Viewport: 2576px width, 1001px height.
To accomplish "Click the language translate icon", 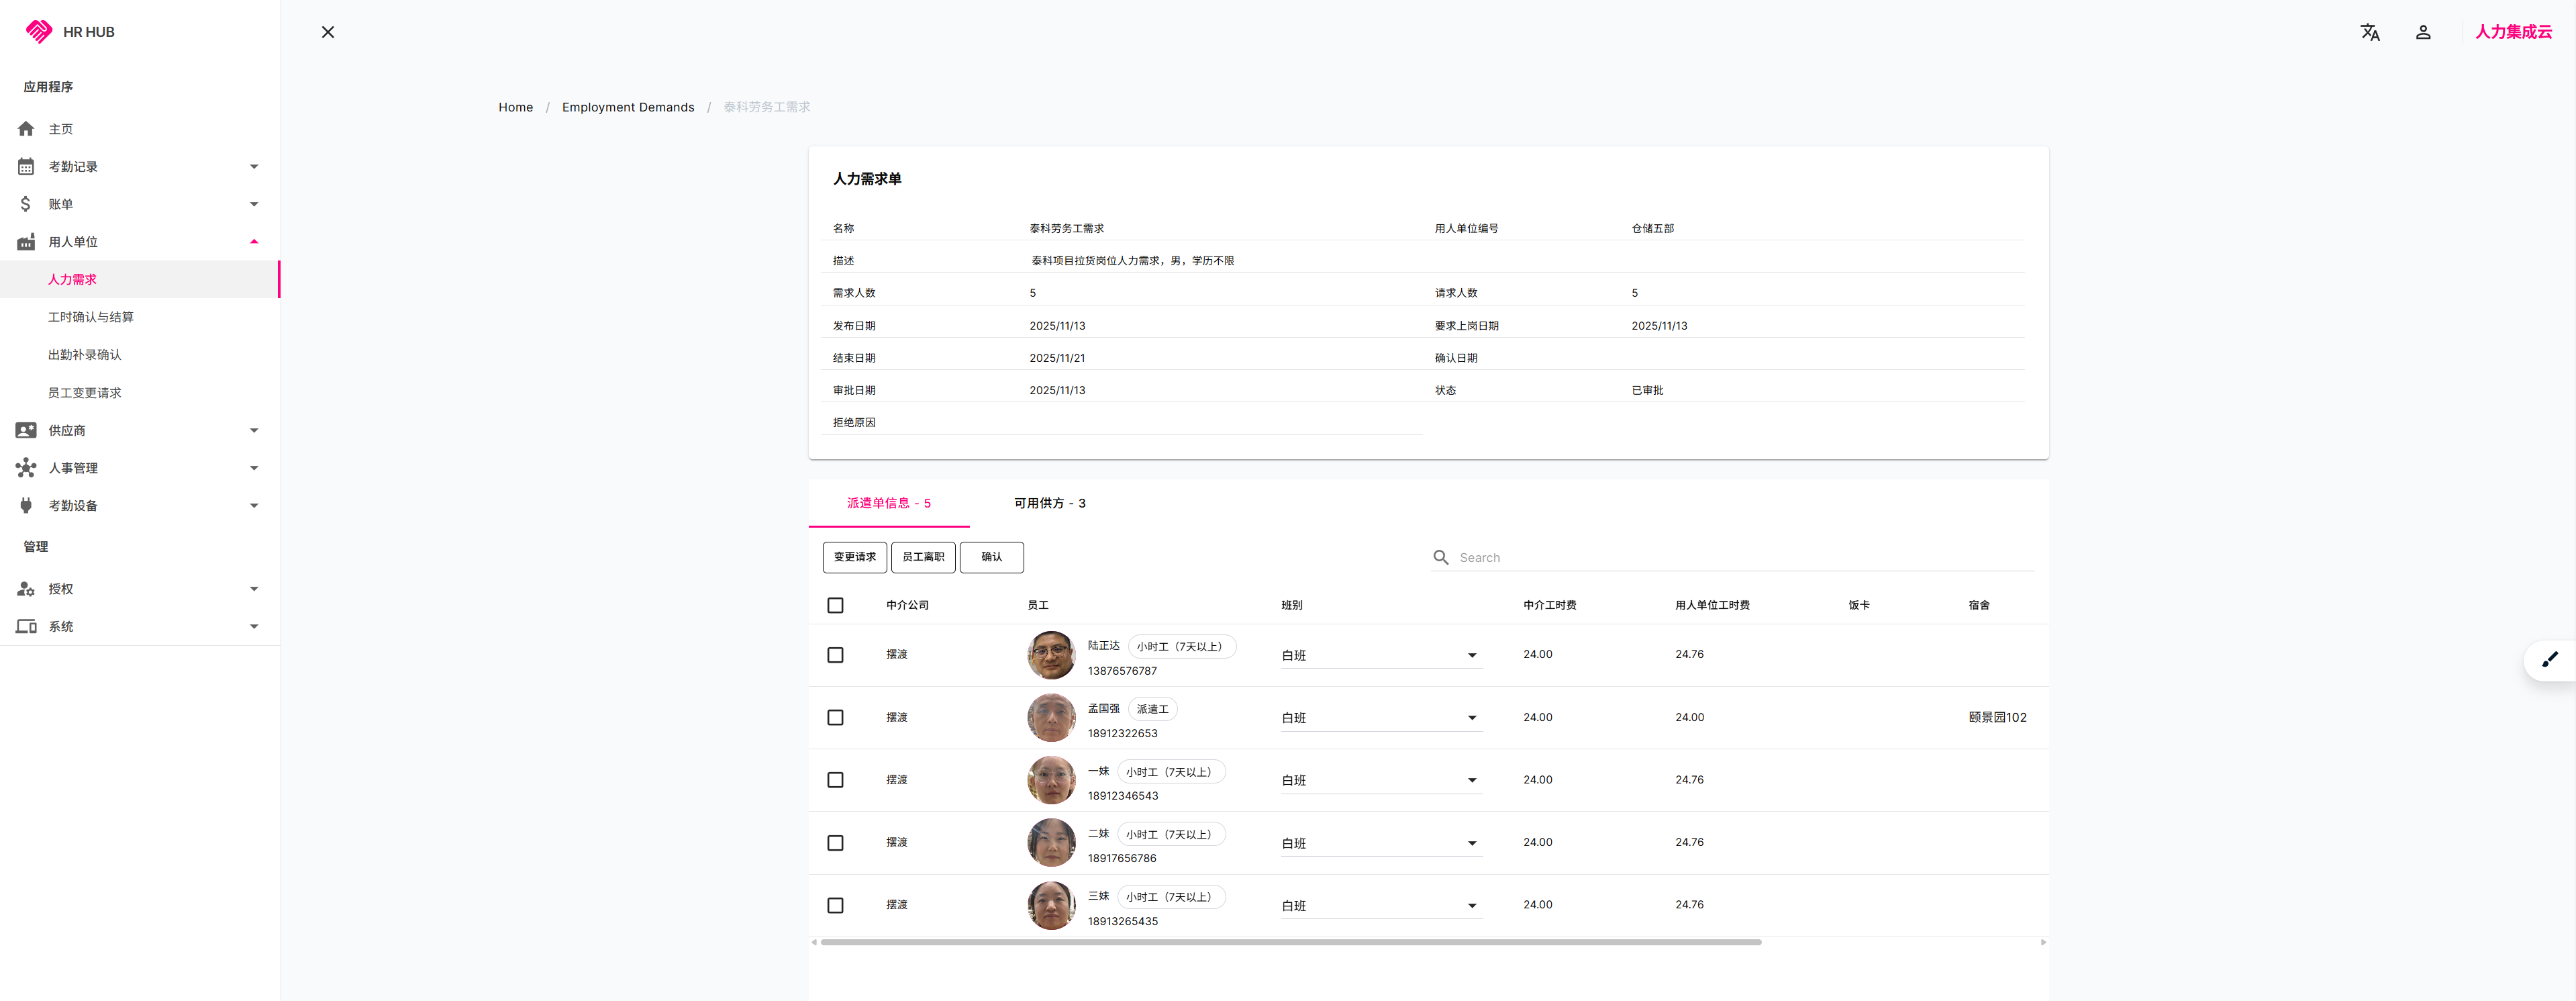I will pos(2369,32).
